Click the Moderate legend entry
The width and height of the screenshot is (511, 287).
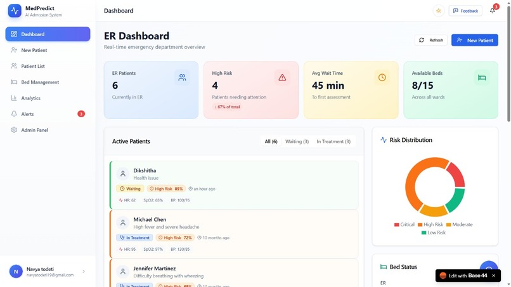pos(459,224)
